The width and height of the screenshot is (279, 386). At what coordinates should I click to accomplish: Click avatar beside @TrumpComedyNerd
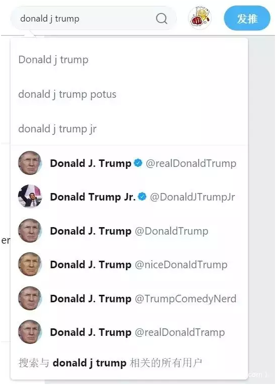pos(30,298)
